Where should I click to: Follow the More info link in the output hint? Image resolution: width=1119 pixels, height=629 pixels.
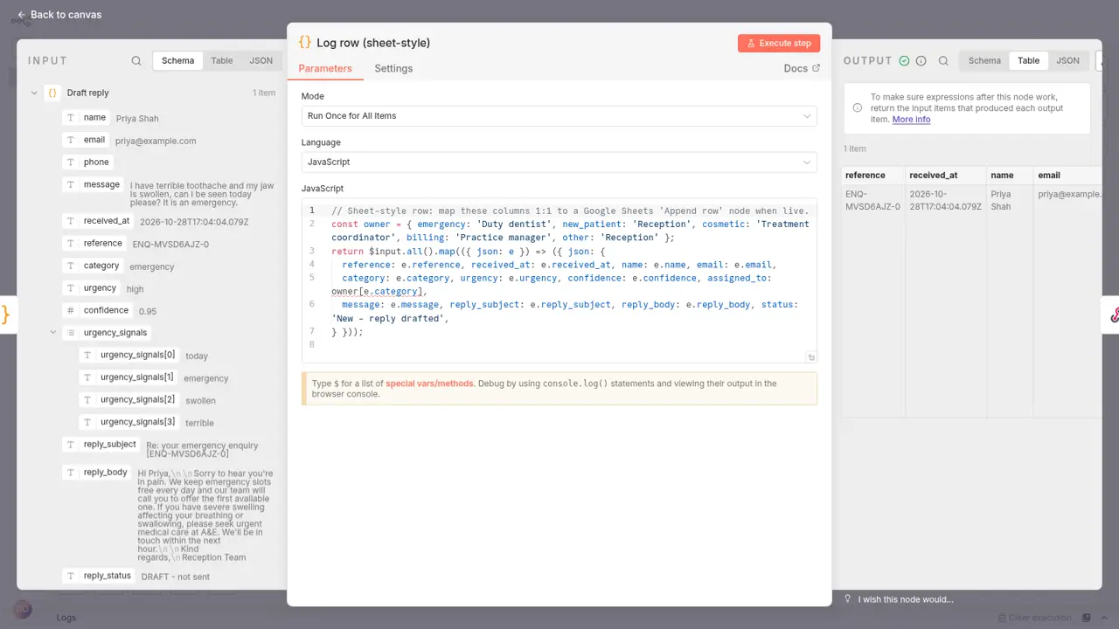click(911, 120)
